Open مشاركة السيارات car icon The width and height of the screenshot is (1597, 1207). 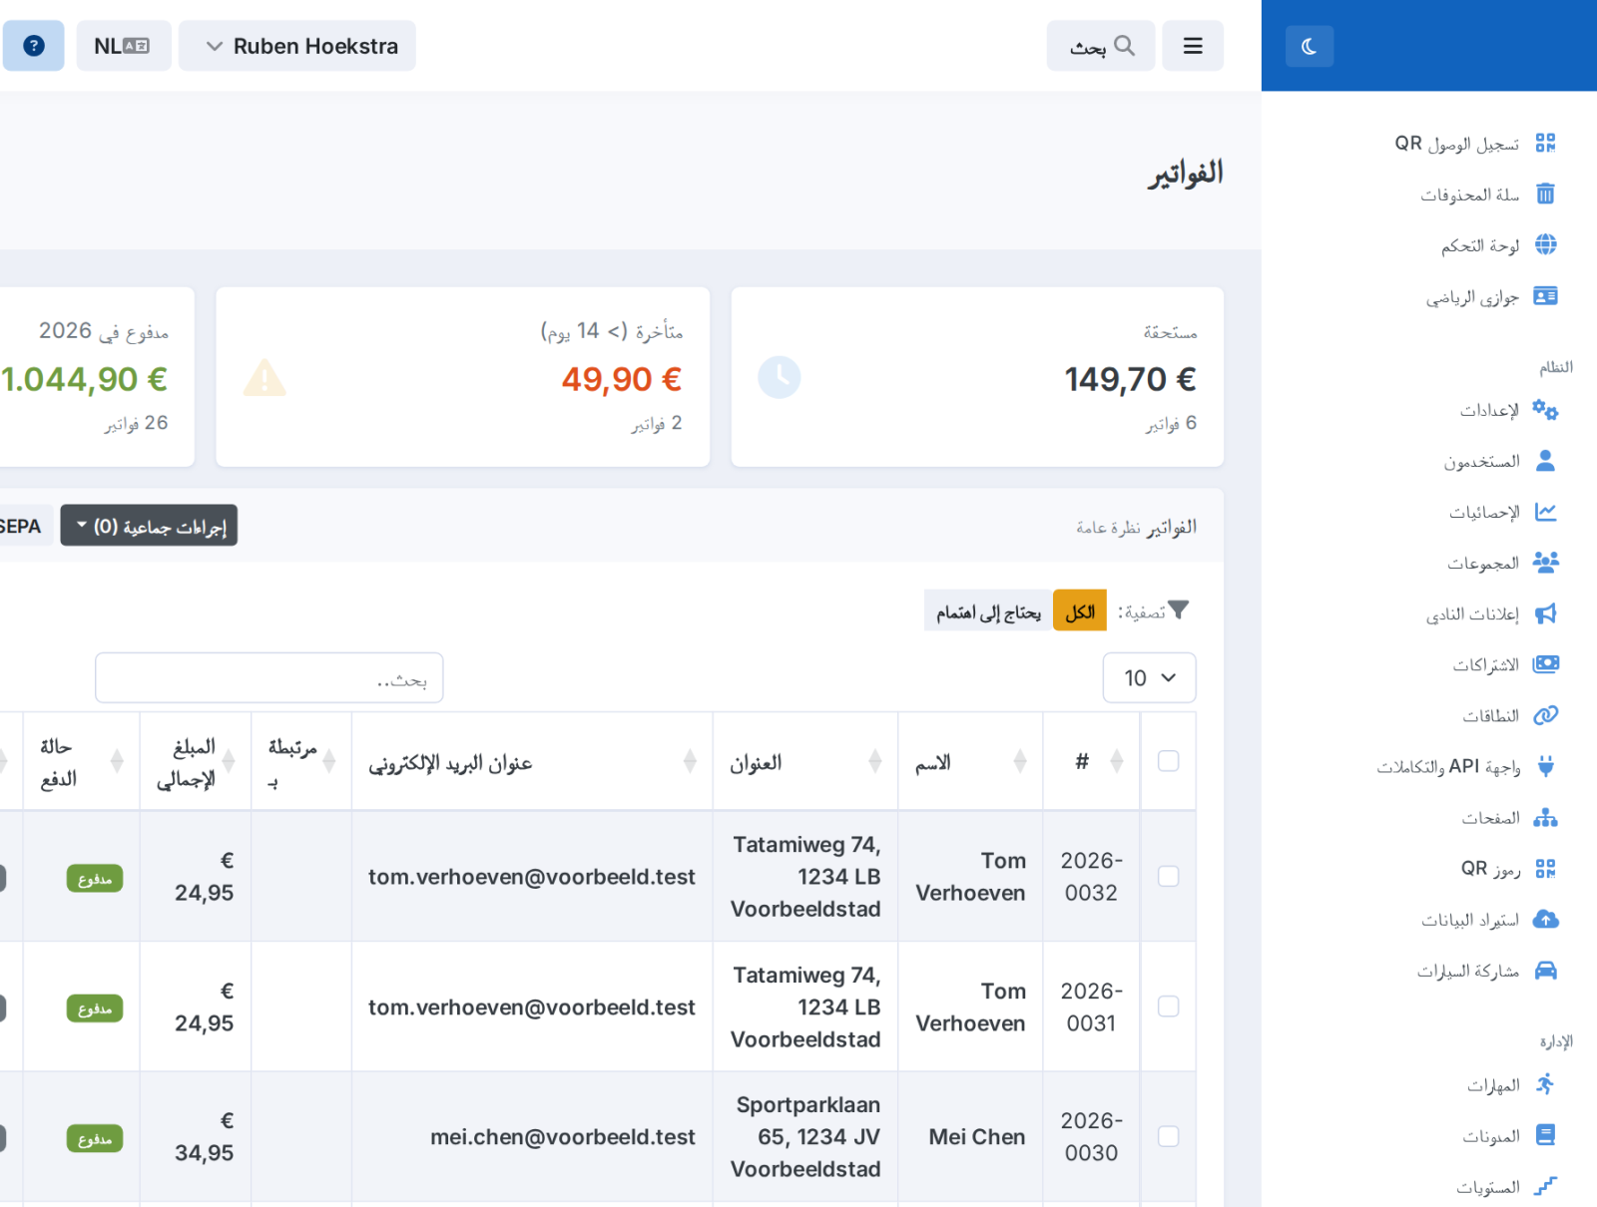(1545, 971)
